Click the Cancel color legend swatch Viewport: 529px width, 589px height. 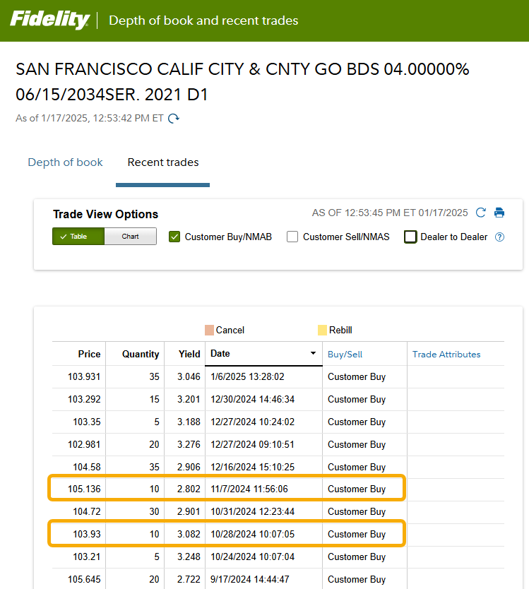[209, 331]
